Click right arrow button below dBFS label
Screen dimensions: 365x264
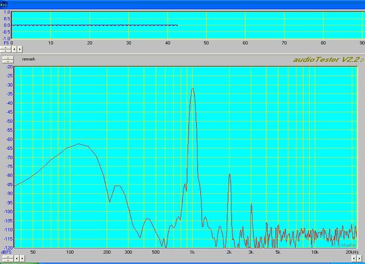[22, 258]
